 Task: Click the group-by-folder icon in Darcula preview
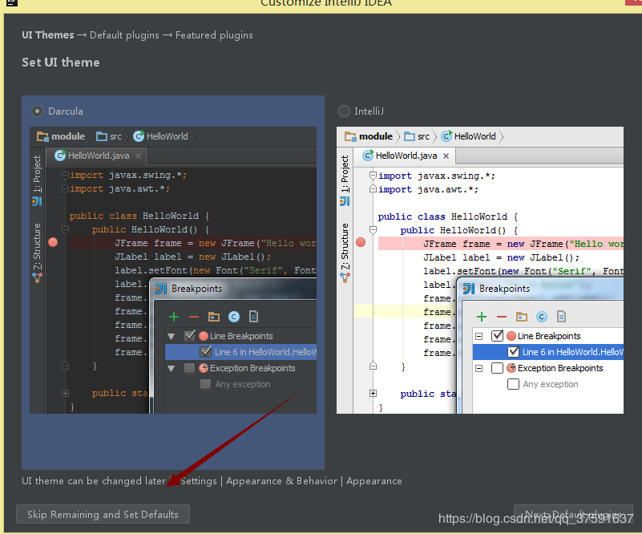click(214, 317)
